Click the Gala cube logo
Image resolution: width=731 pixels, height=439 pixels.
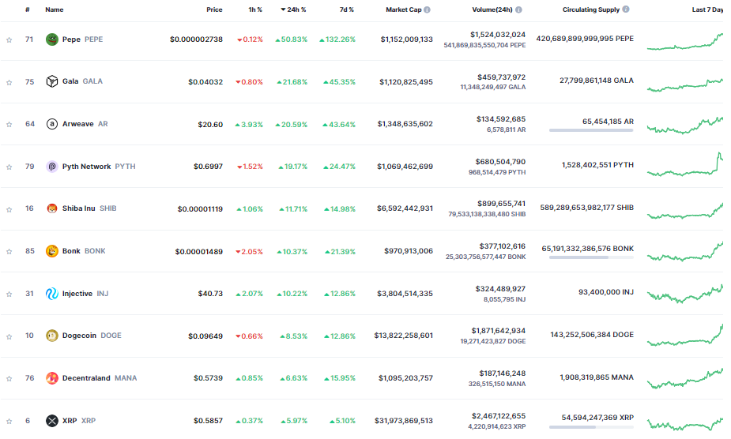(x=51, y=81)
